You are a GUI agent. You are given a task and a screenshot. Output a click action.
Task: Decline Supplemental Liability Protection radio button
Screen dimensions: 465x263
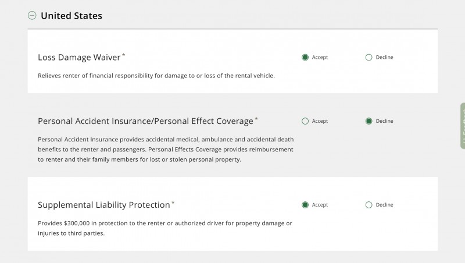coord(369,205)
